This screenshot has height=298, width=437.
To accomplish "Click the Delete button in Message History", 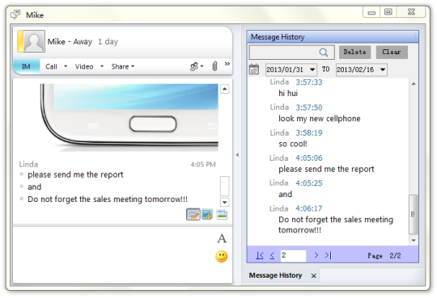I will click(354, 52).
